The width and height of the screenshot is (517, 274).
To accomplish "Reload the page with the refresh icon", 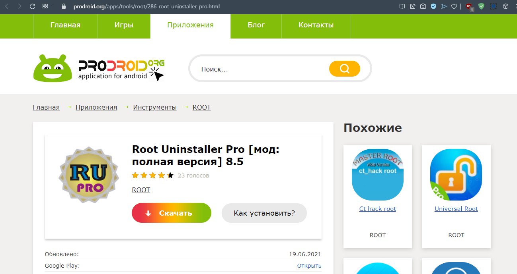I will click(33, 6).
